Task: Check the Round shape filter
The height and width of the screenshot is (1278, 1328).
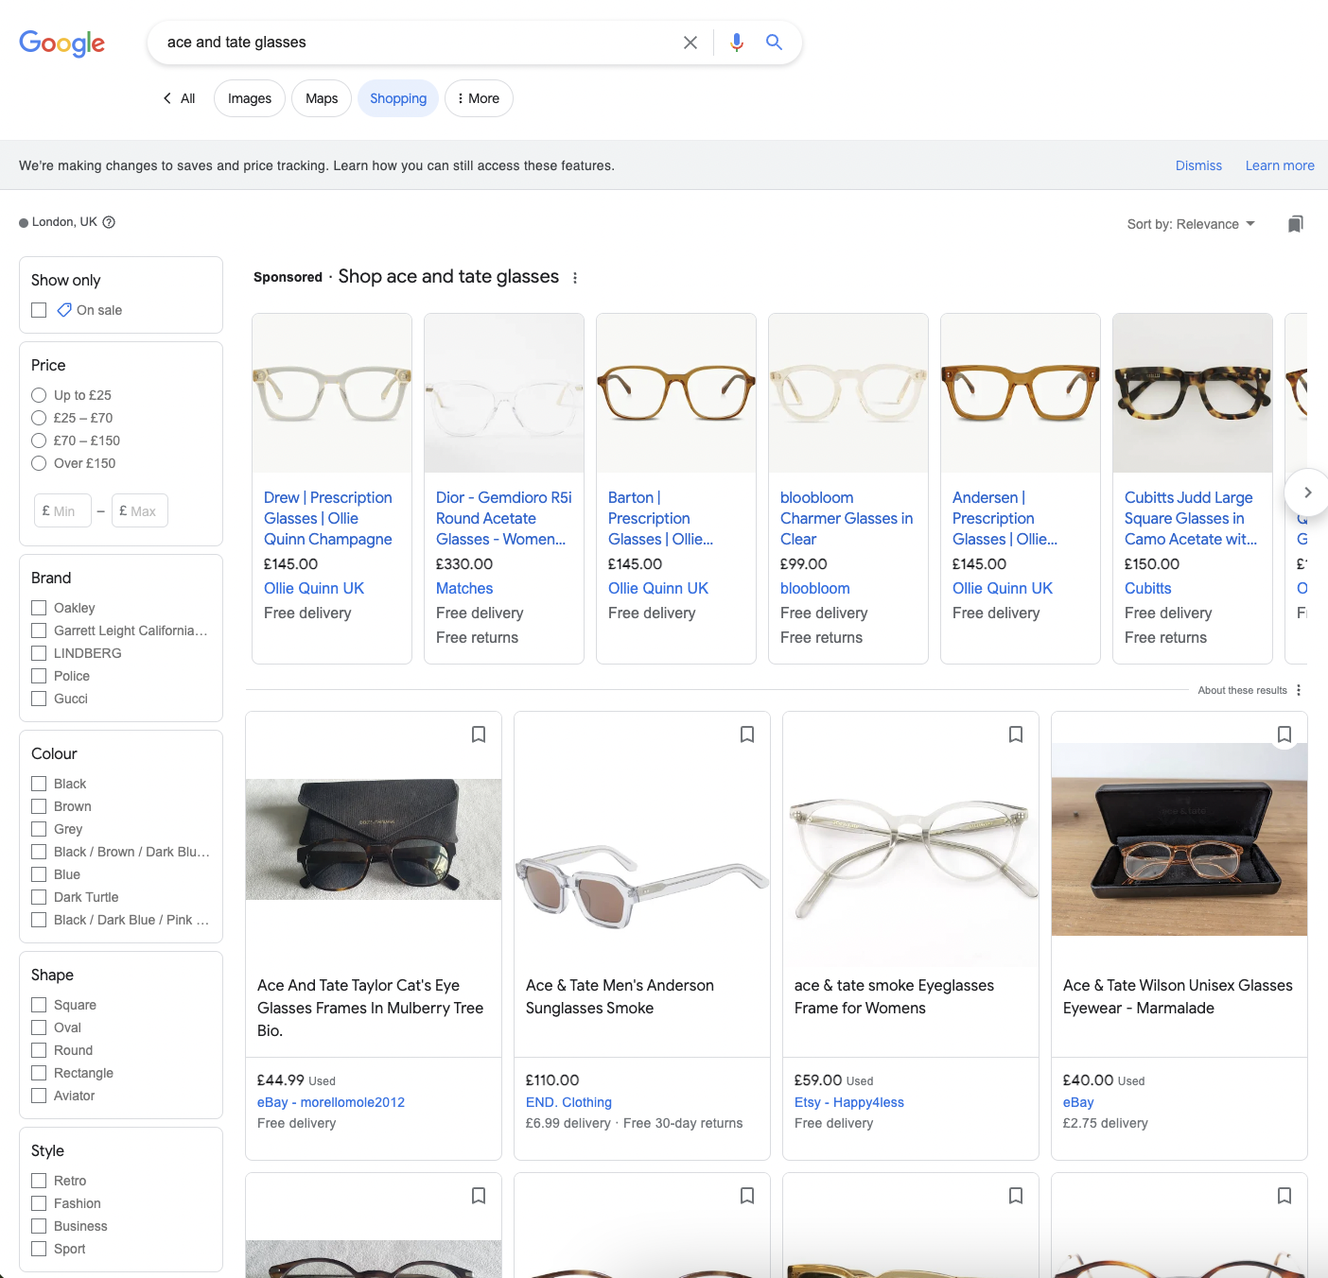Action: (39, 1050)
